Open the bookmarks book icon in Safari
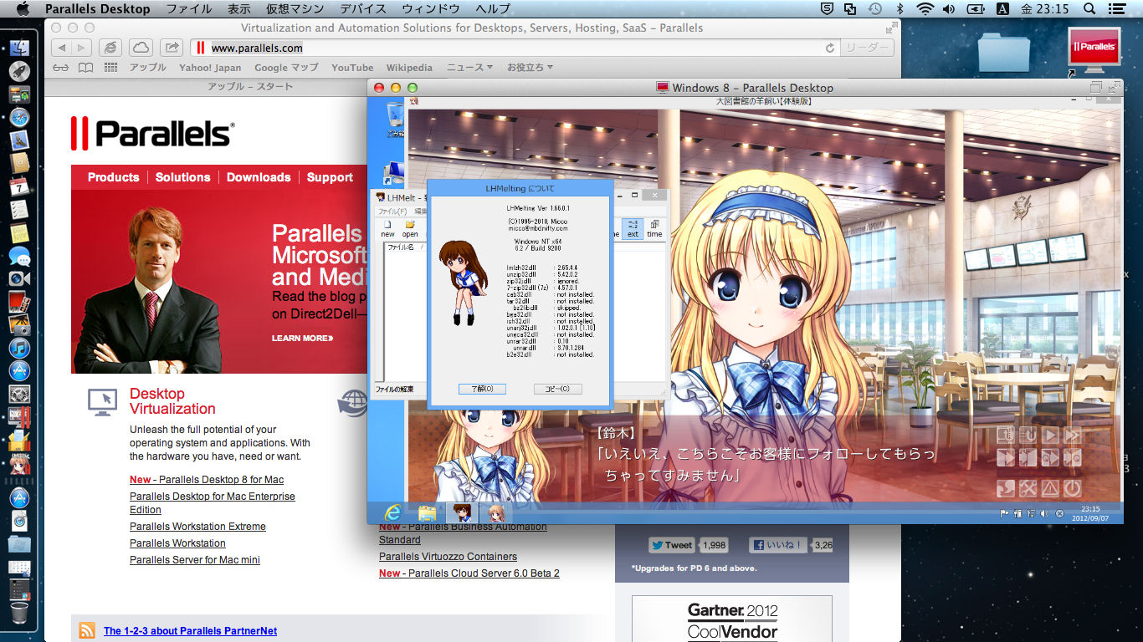Viewport: 1143px width, 642px height. click(x=85, y=68)
